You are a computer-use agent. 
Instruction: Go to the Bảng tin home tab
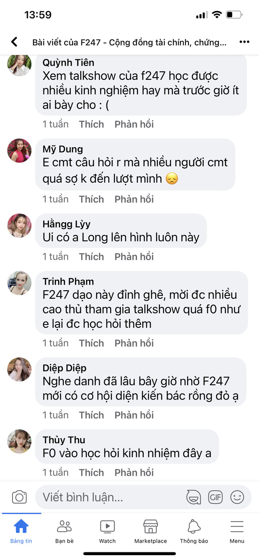(21, 531)
